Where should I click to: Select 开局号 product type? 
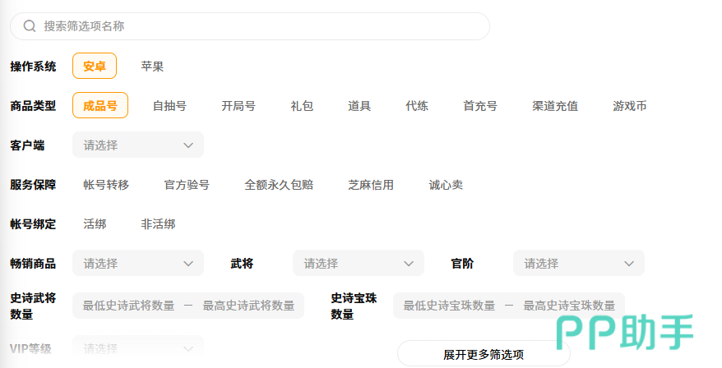pyautogui.click(x=238, y=105)
